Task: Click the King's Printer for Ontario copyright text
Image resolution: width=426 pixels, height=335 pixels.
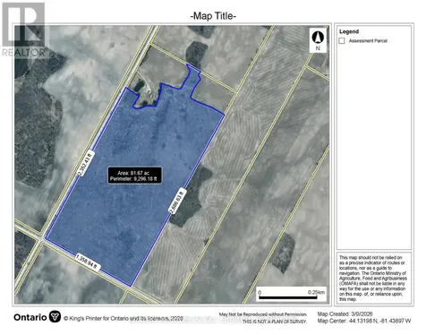Action: (124, 319)
